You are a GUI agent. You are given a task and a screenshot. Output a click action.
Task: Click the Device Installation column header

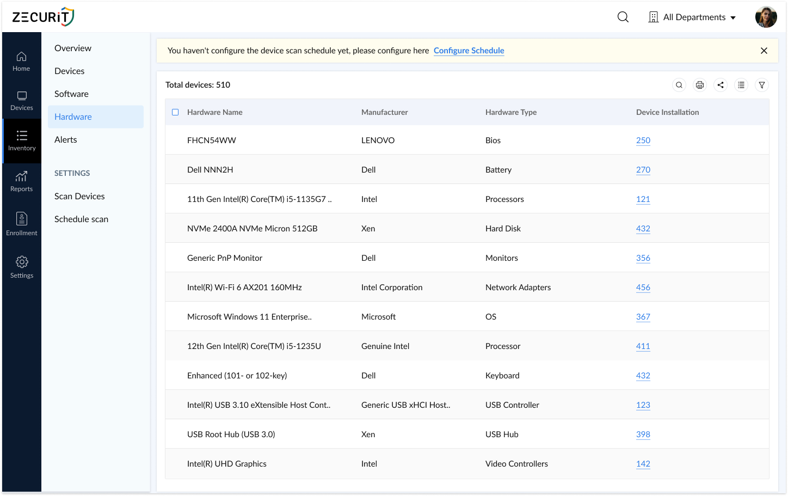click(667, 112)
